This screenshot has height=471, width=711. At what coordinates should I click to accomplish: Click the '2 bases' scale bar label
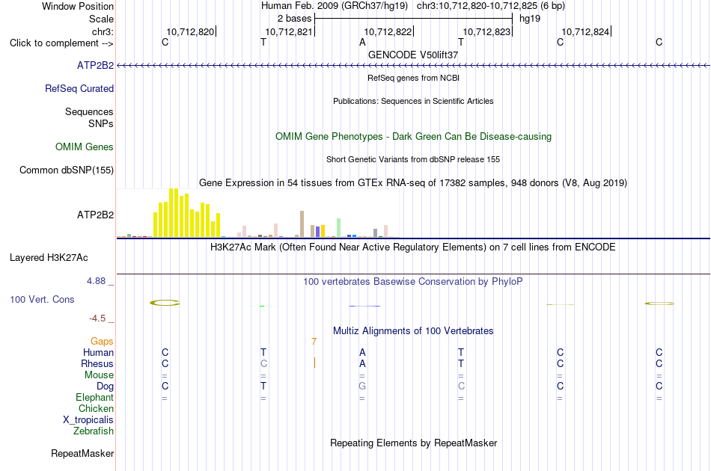[294, 19]
